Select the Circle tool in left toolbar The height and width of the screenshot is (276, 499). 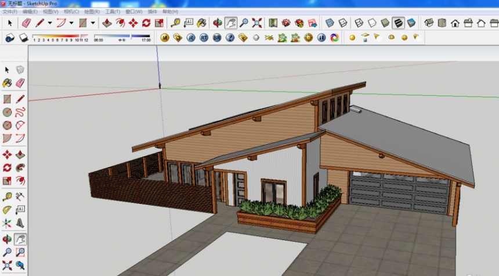click(x=7, y=112)
